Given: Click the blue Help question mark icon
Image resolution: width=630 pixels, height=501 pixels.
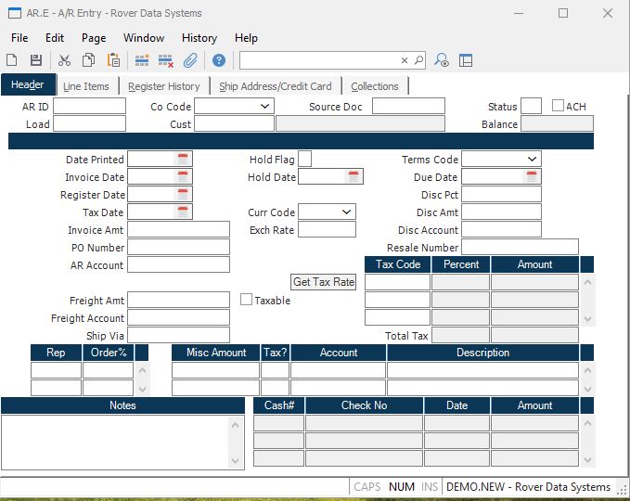Looking at the screenshot, I should tap(219, 60).
